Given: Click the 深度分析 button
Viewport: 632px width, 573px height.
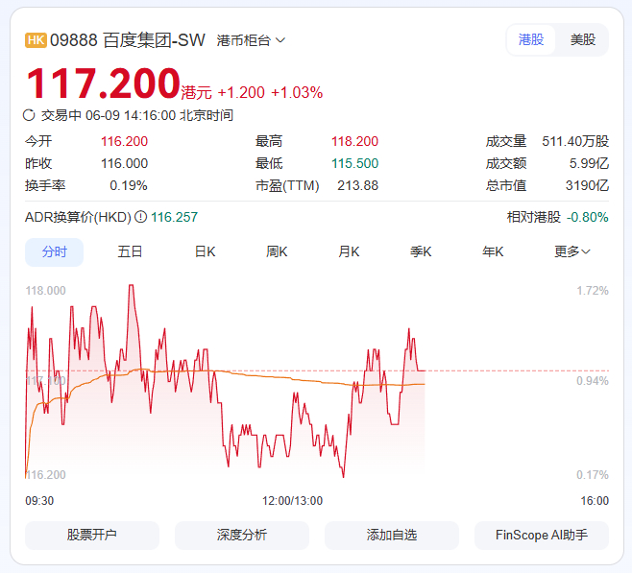Looking at the screenshot, I should 242,536.
